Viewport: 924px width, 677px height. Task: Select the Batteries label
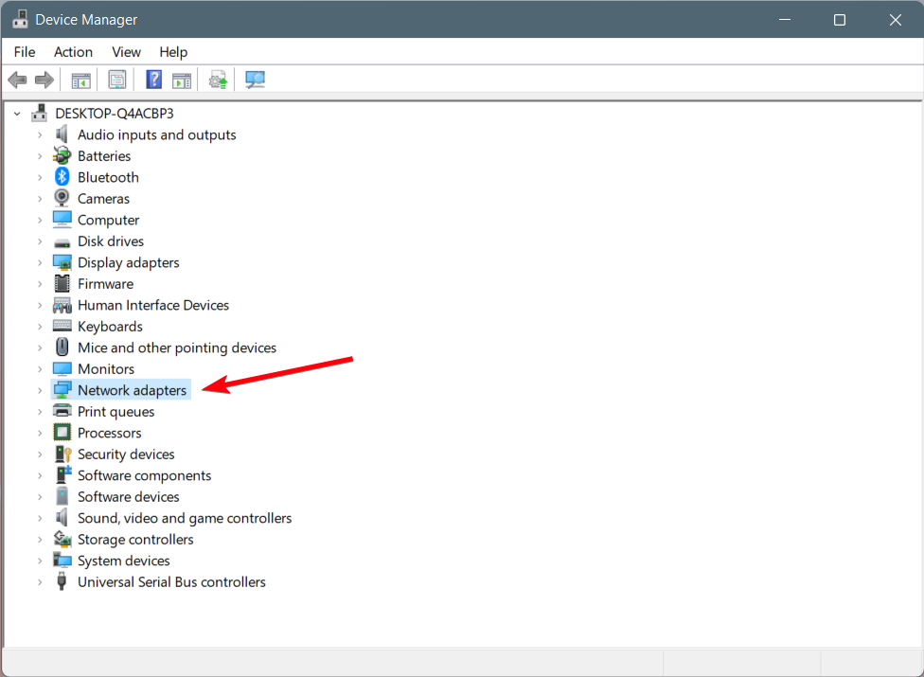(x=104, y=156)
